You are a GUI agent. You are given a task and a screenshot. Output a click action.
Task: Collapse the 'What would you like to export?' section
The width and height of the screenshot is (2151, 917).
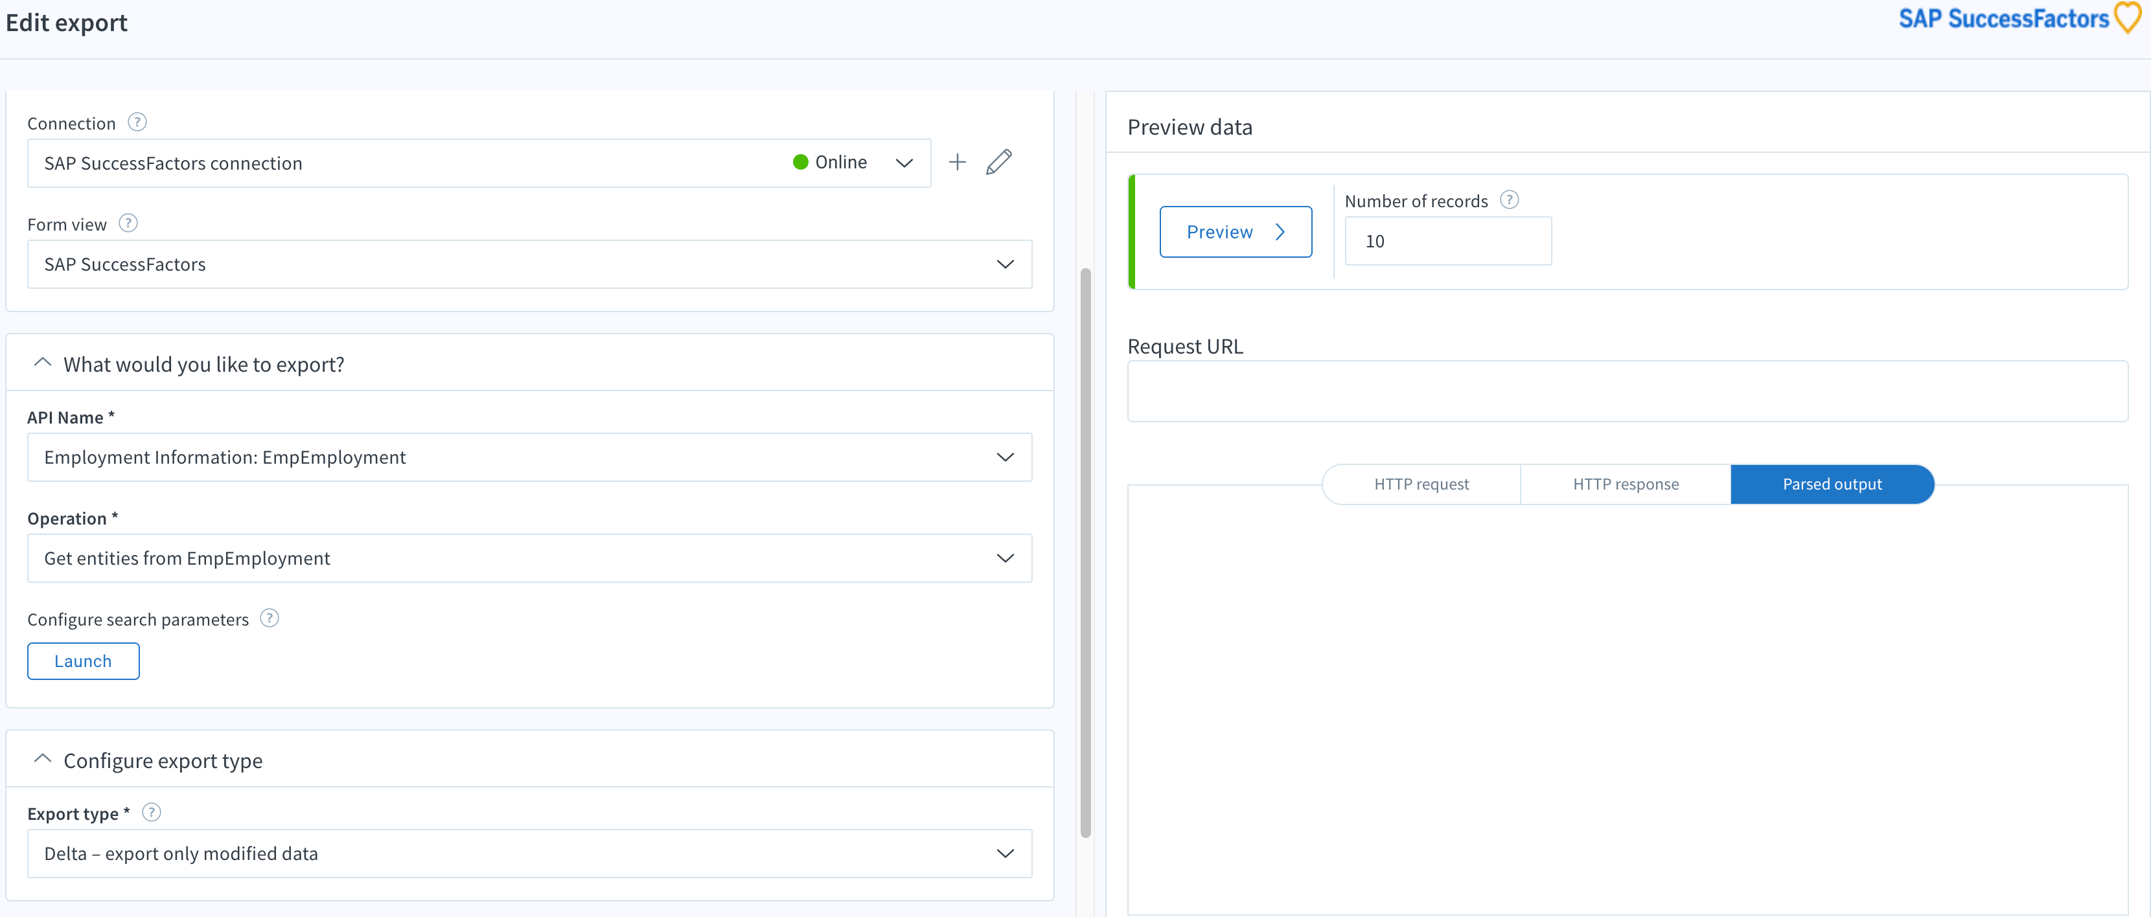click(43, 363)
